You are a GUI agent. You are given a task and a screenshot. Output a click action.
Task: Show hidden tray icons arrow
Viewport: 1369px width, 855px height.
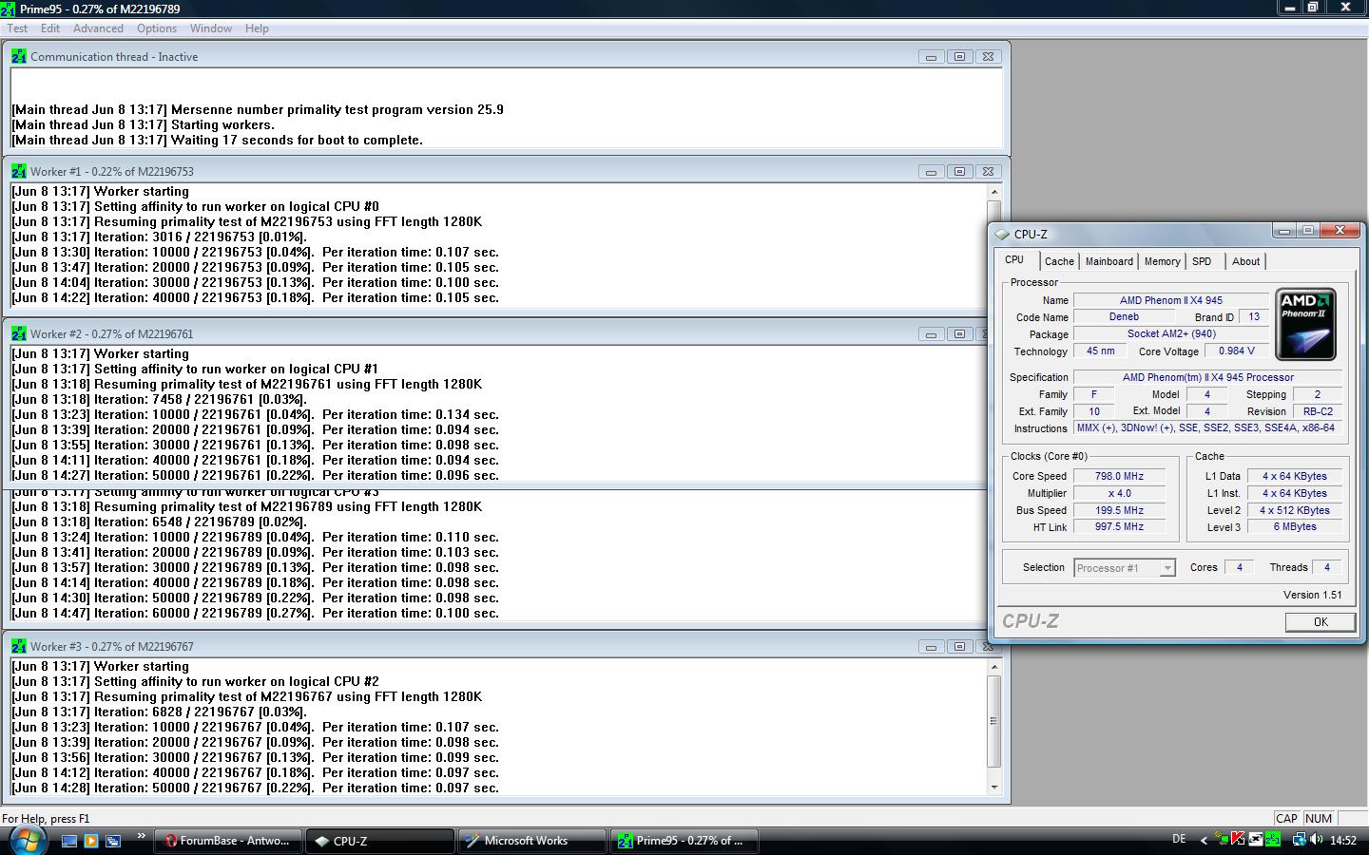coord(1205,840)
